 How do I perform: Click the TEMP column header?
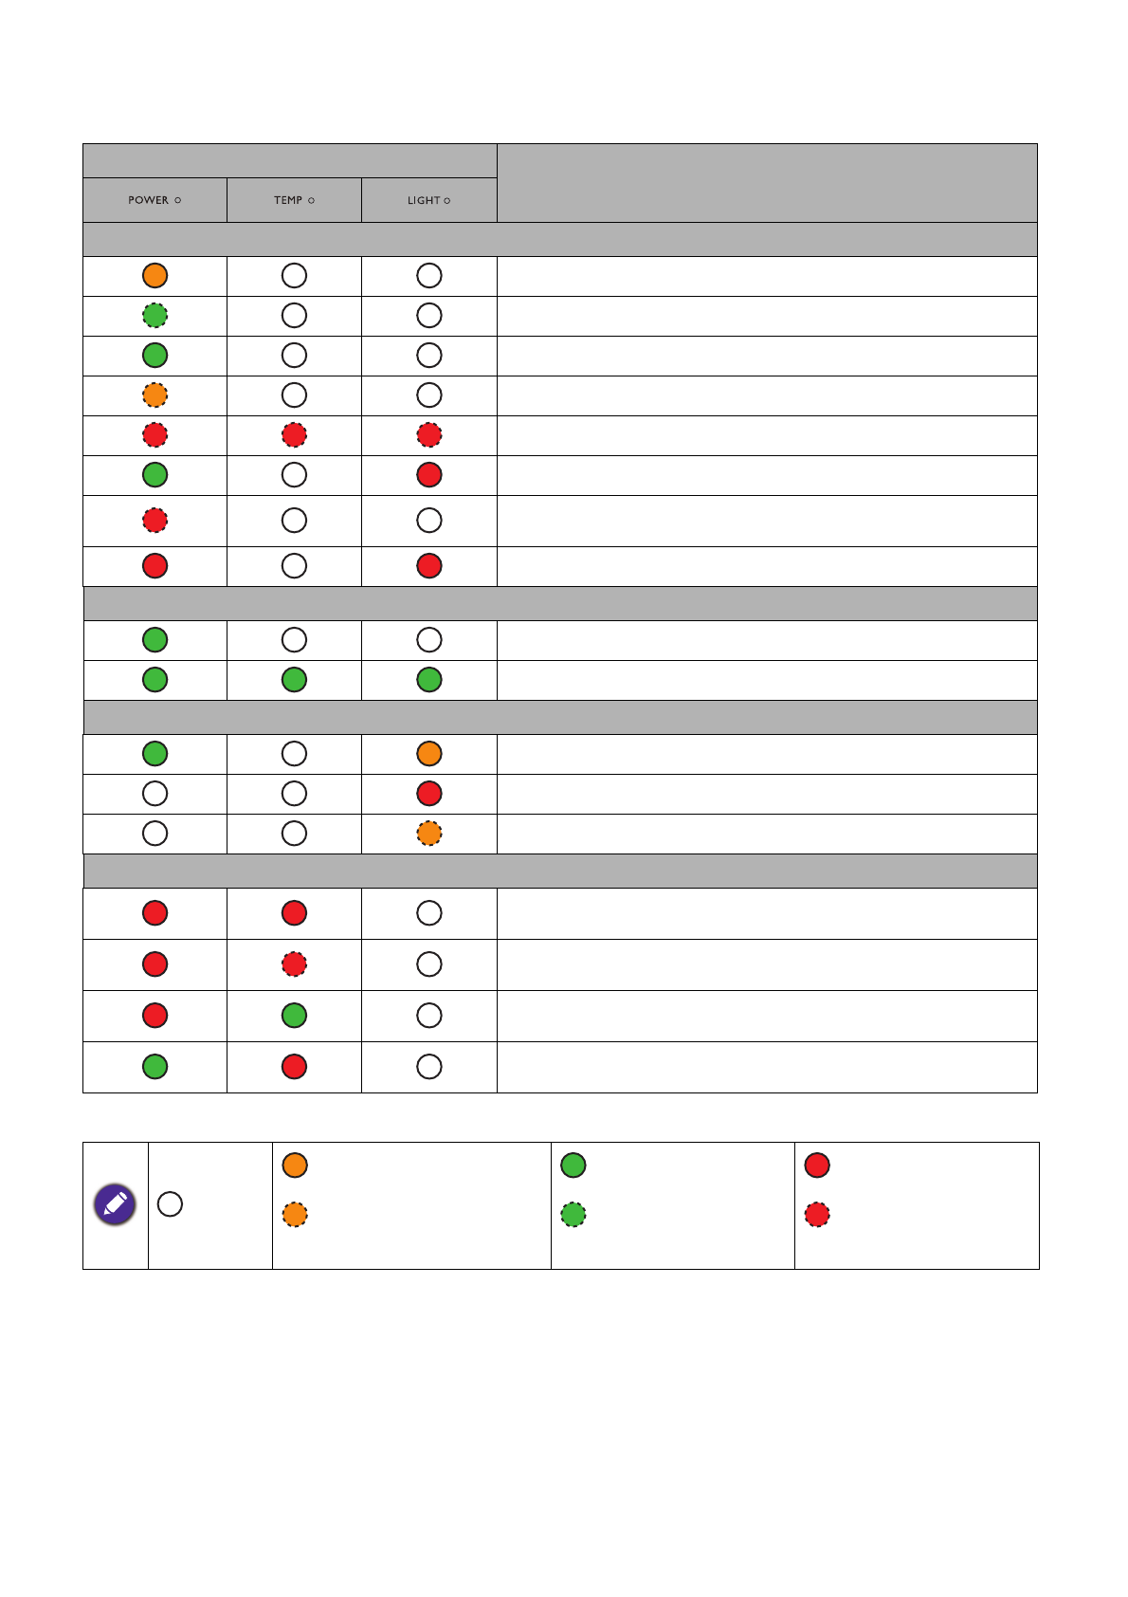click(294, 200)
